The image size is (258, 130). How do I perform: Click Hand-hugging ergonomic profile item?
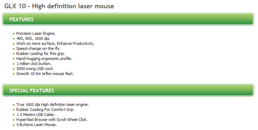tap(44, 59)
